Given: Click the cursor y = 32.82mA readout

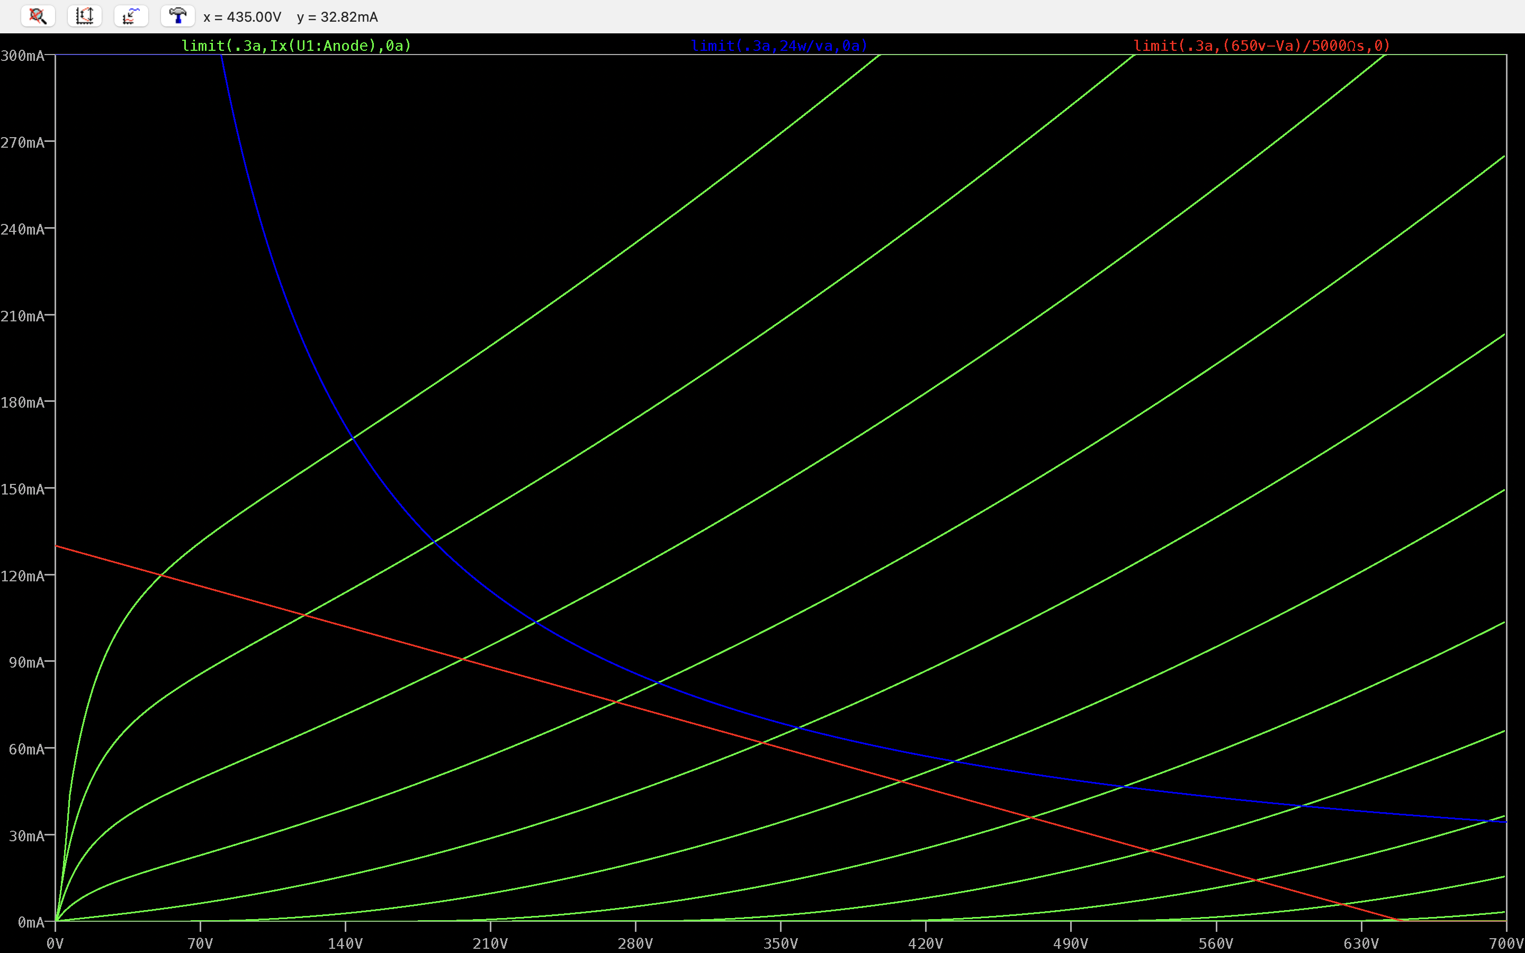Looking at the screenshot, I should pos(337,17).
